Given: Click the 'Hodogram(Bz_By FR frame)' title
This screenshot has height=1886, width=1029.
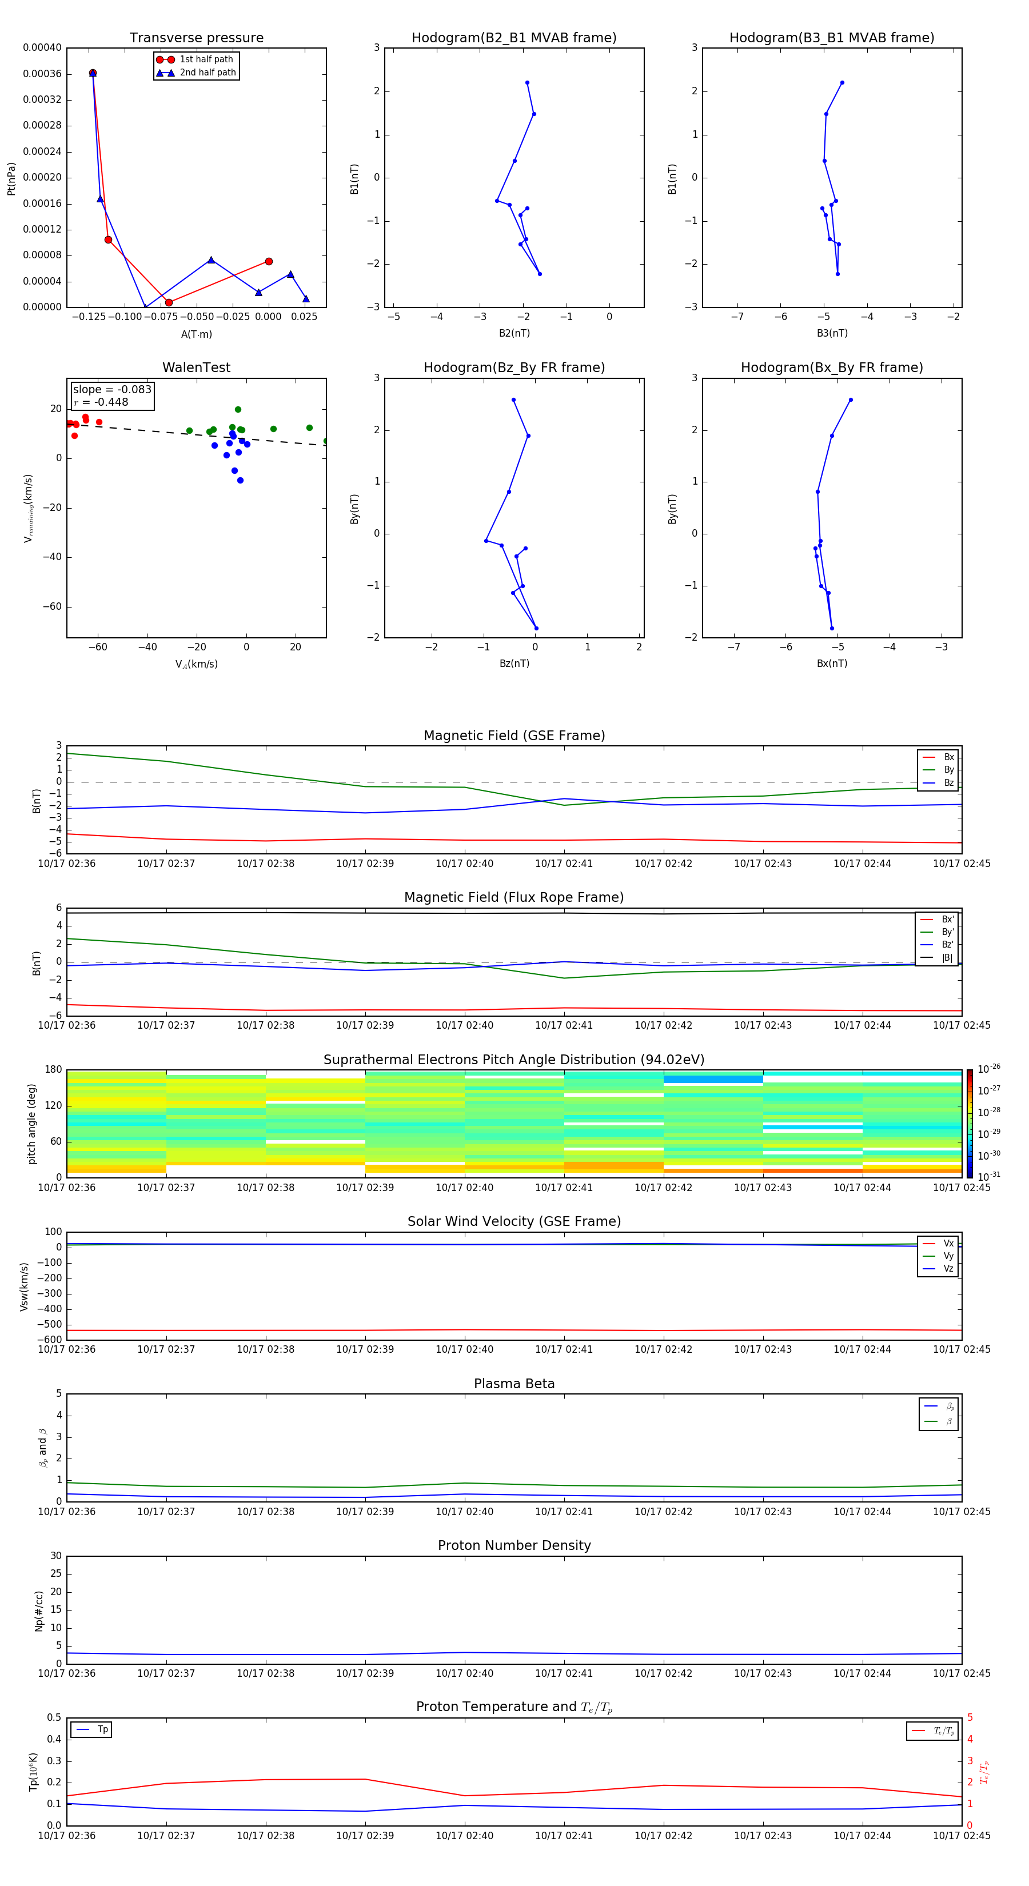Looking at the screenshot, I should click(x=514, y=367).
